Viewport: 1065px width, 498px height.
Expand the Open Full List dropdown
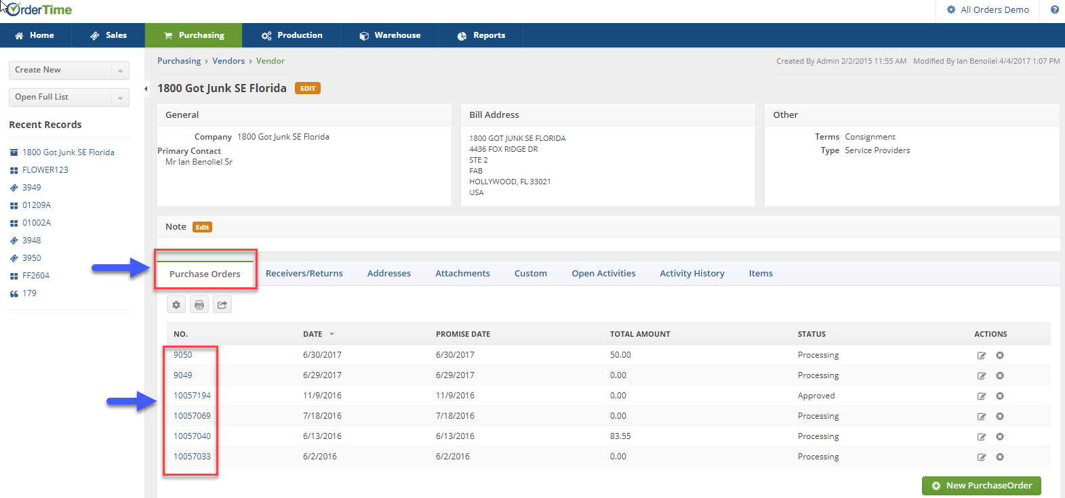point(120,98)
